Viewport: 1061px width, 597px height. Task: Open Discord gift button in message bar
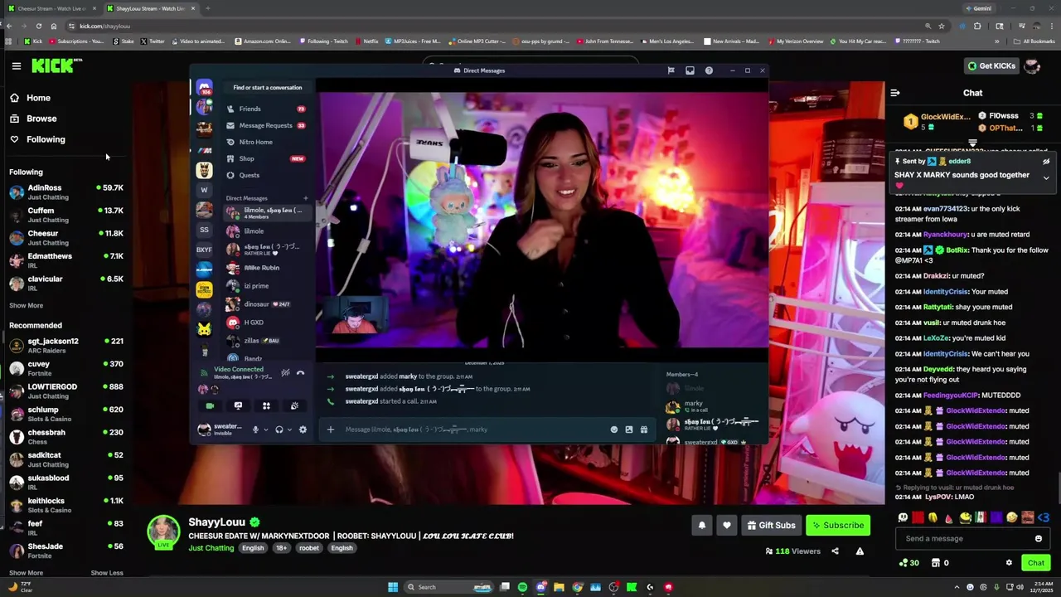[x=644, y=430]
